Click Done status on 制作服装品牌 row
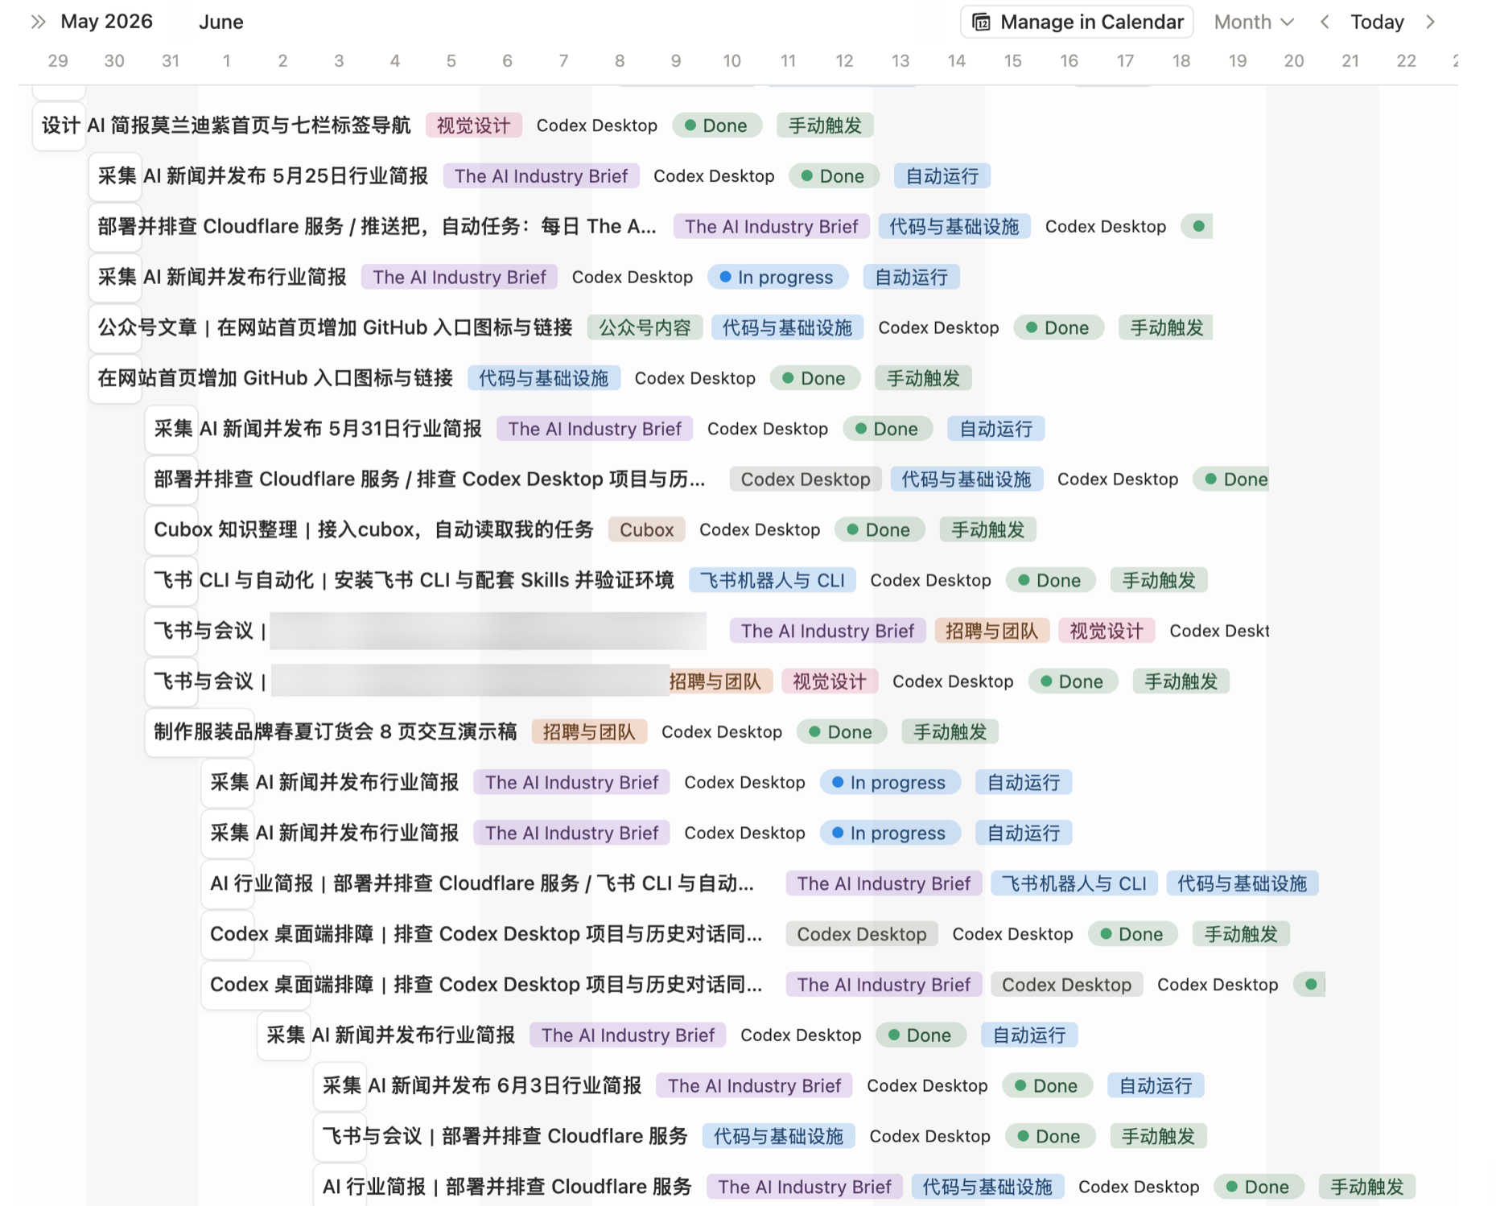The image size is (1496, 1206). (842, 732)
